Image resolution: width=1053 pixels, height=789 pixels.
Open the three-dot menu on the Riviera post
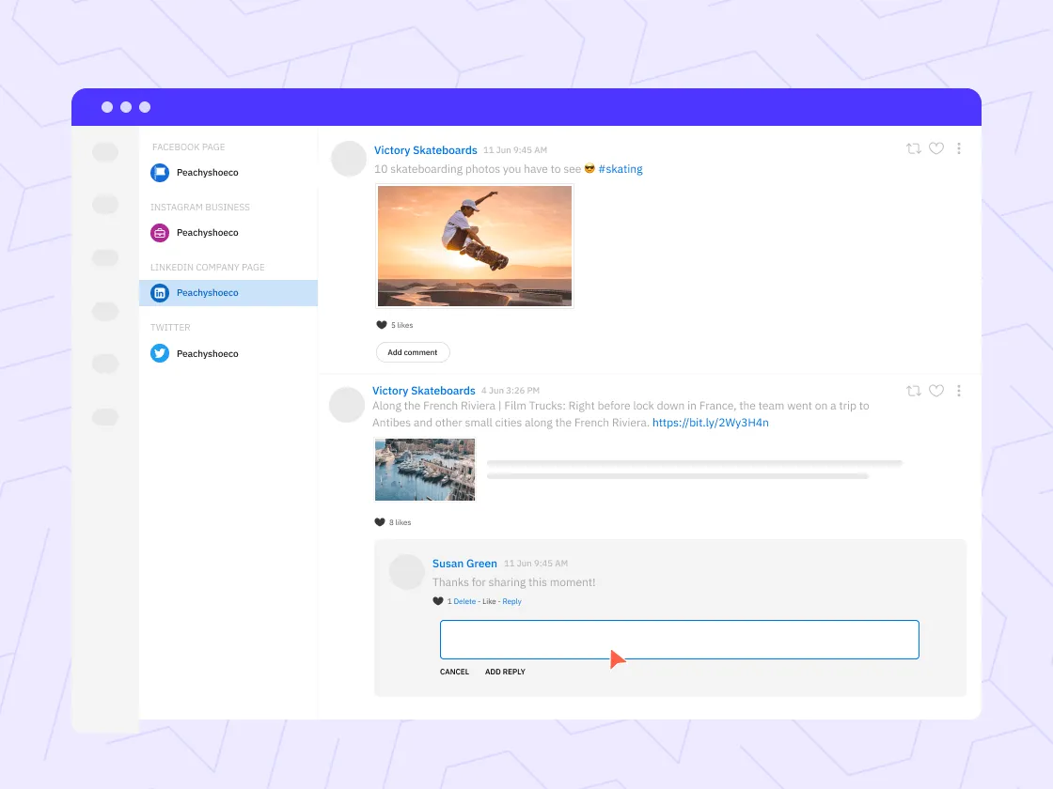click(959, 391)
